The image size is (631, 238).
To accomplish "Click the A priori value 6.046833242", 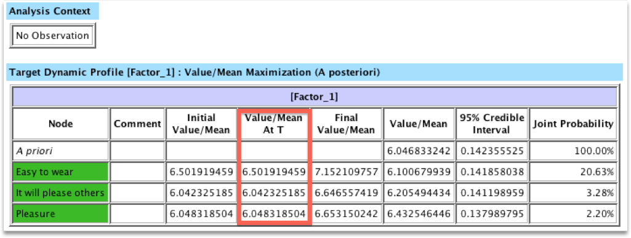I will pyautogui.click(x=419, y=151).
